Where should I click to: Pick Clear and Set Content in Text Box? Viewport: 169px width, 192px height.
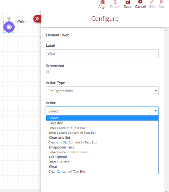[x=73, y=143]
